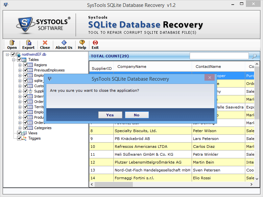Click the horizontal scrollbar right arrow
This screenshot has width=263, height=197.
pyautogui.click(x=251, y=184)
